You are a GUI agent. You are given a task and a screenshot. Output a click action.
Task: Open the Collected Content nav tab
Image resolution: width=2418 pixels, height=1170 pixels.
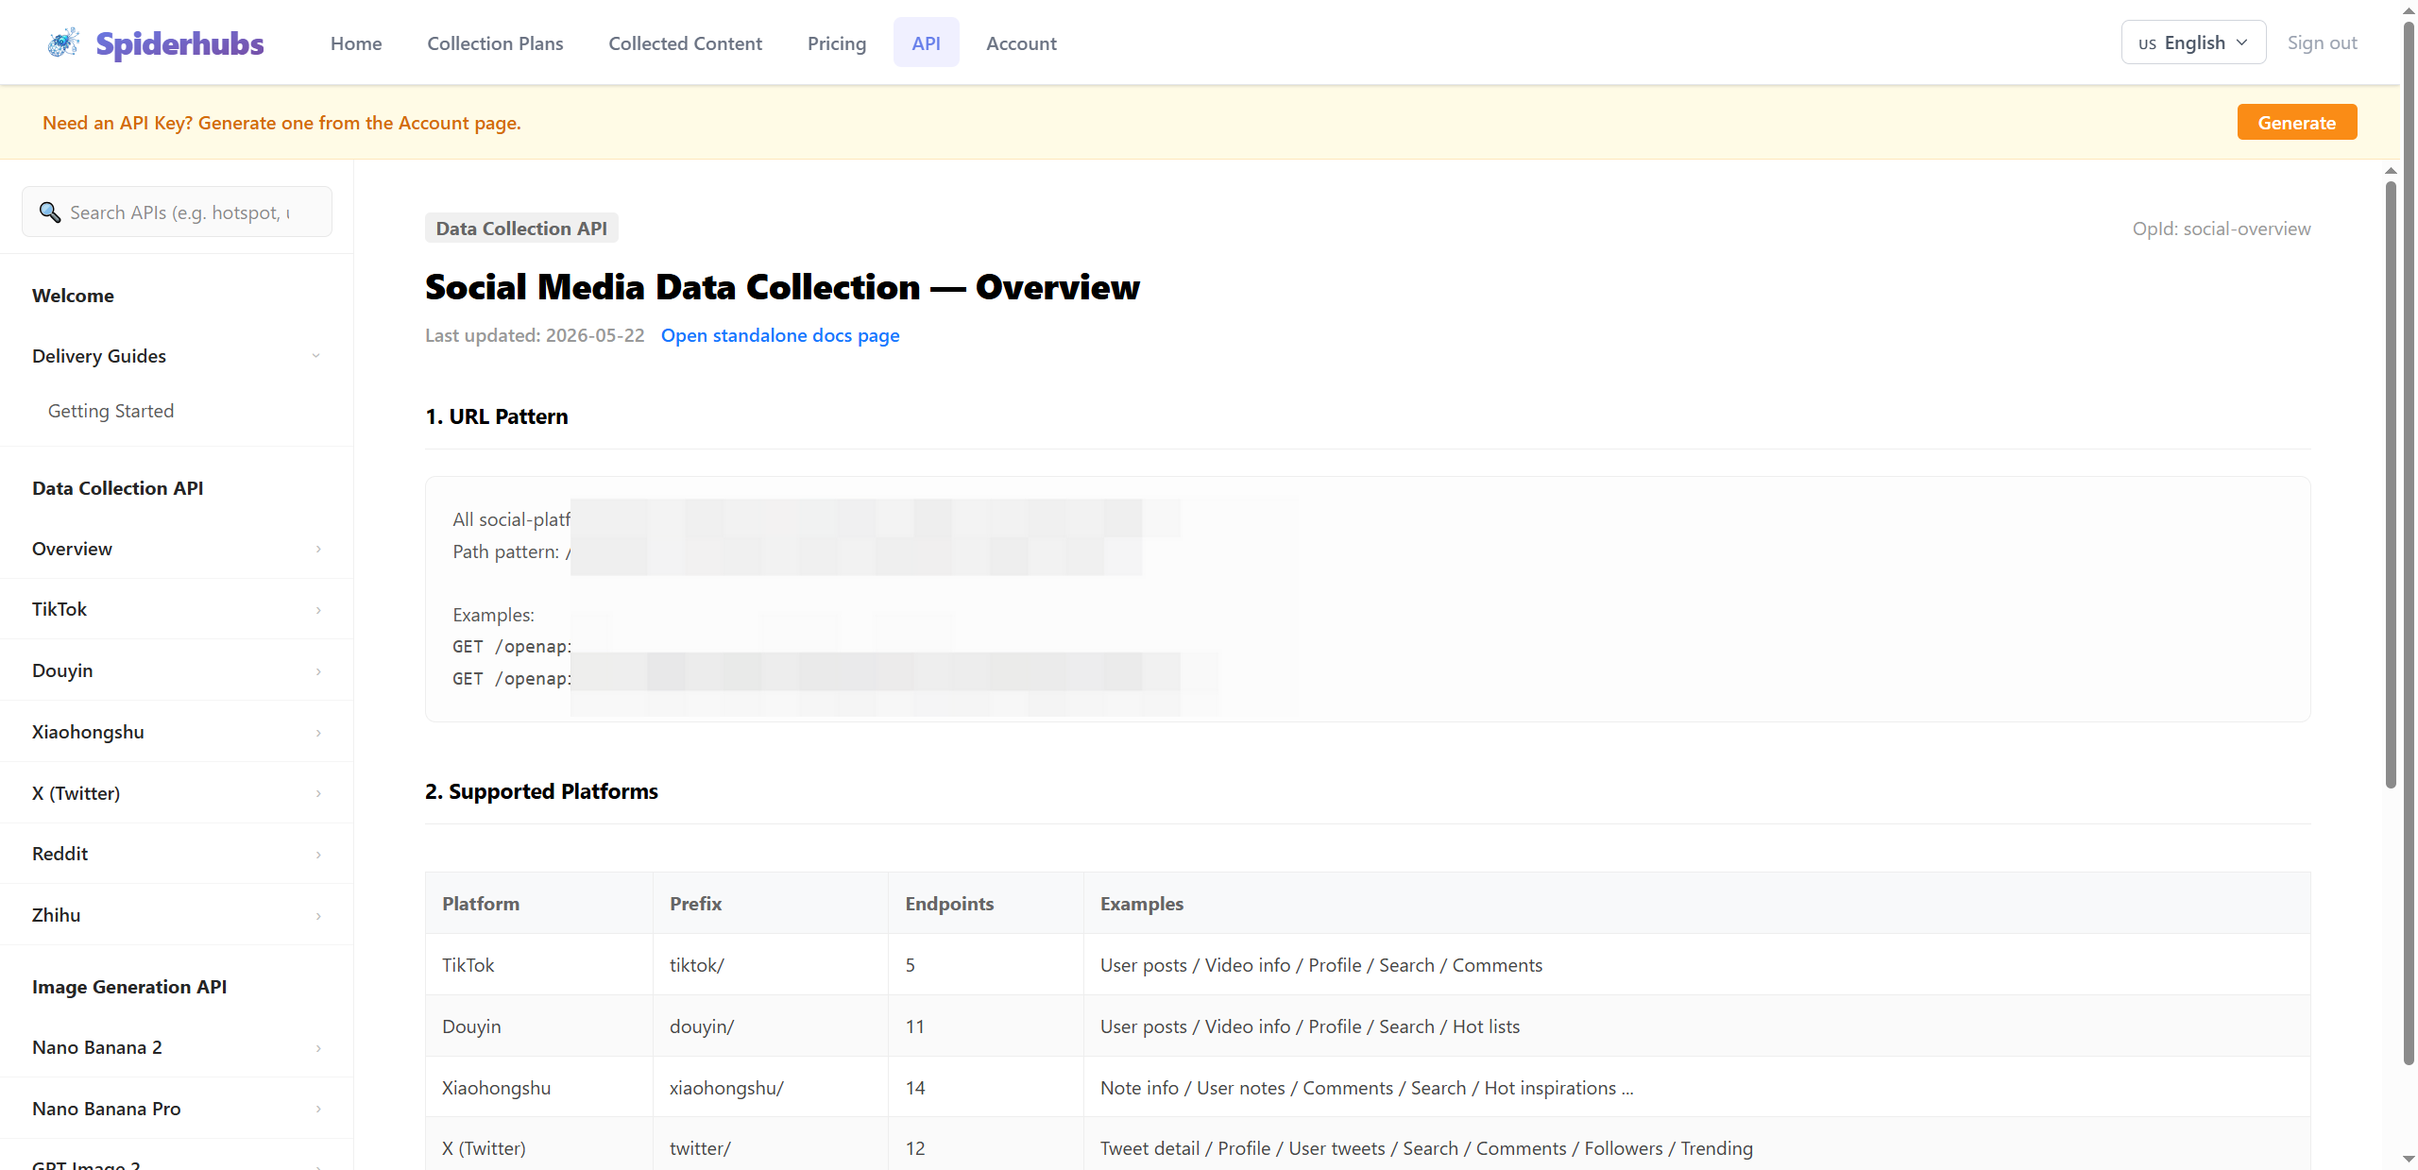[x=685, y=43]
